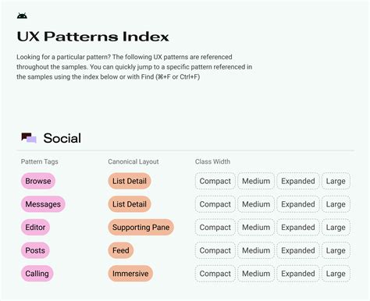Open the Immersive canonical layout chip
Viewport: 370px width, 301px height.
(x=130, y=274)
